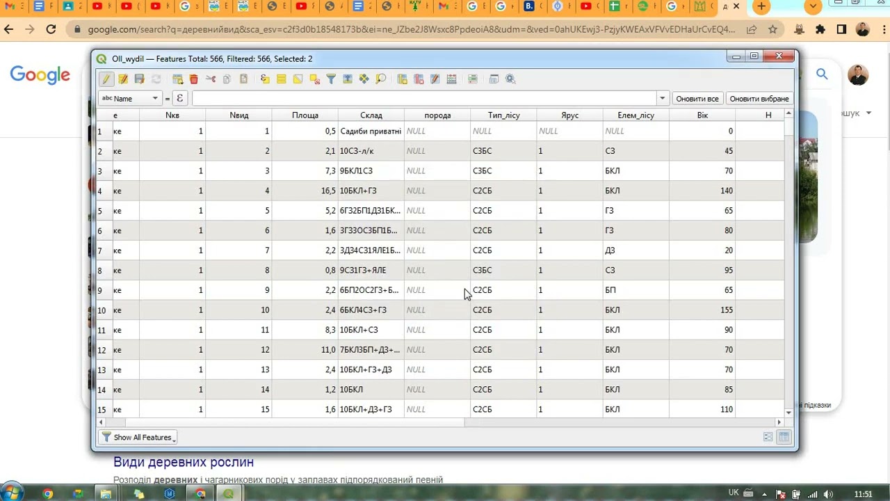The width and height of the screenshot is (890, 501).
Task: Zoom map to selected rows
Action: 380,79
